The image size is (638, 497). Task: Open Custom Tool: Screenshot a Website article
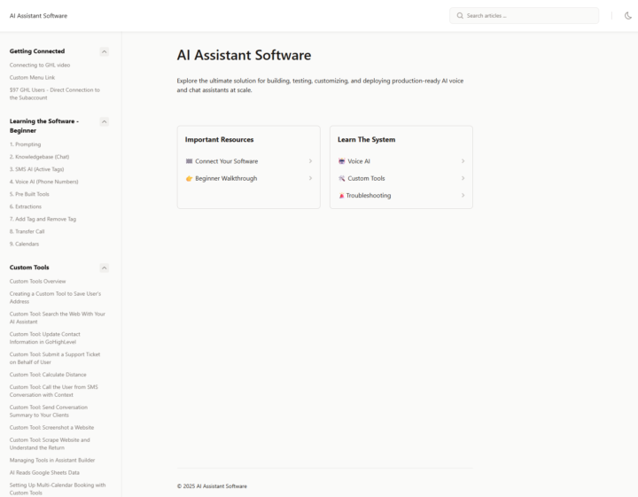click(x=51, y=427)
